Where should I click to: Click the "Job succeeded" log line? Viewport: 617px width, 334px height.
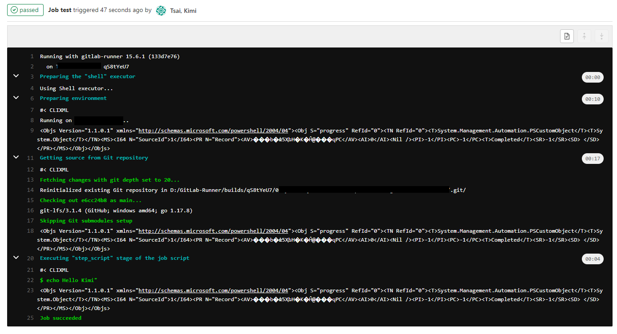pos(60,318)
